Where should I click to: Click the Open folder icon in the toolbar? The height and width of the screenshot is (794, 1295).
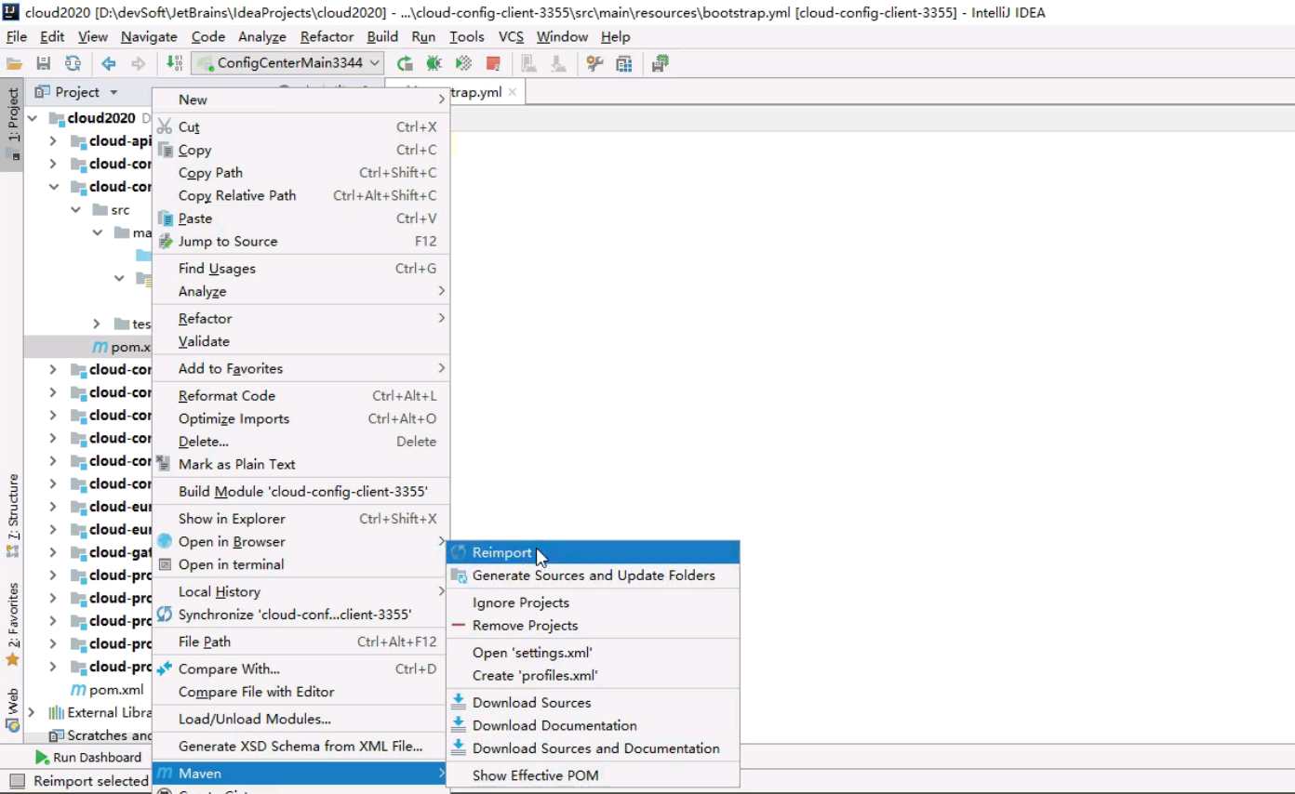point(14,63)
